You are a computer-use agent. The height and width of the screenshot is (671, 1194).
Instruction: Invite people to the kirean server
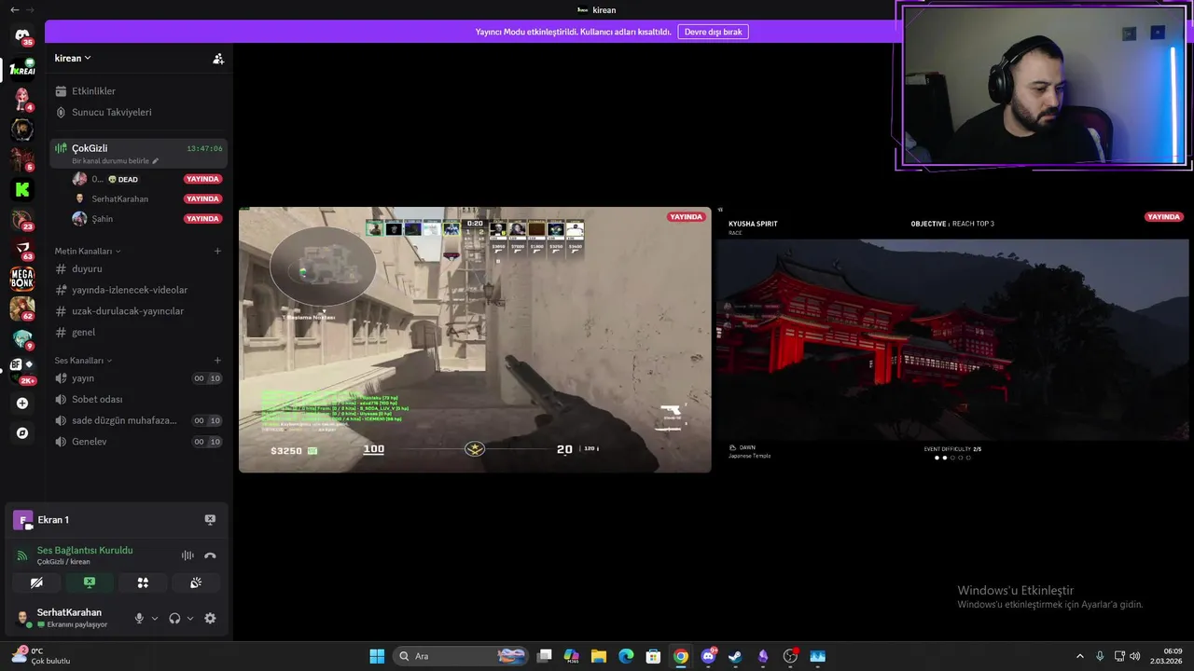pyautogui.click(x=218, y=59)
